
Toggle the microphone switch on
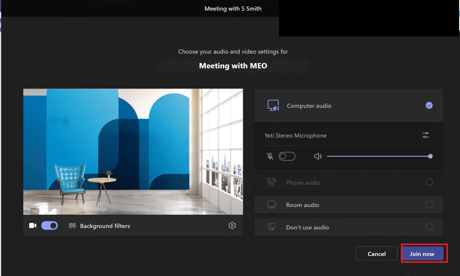click(x=287, y=156)
